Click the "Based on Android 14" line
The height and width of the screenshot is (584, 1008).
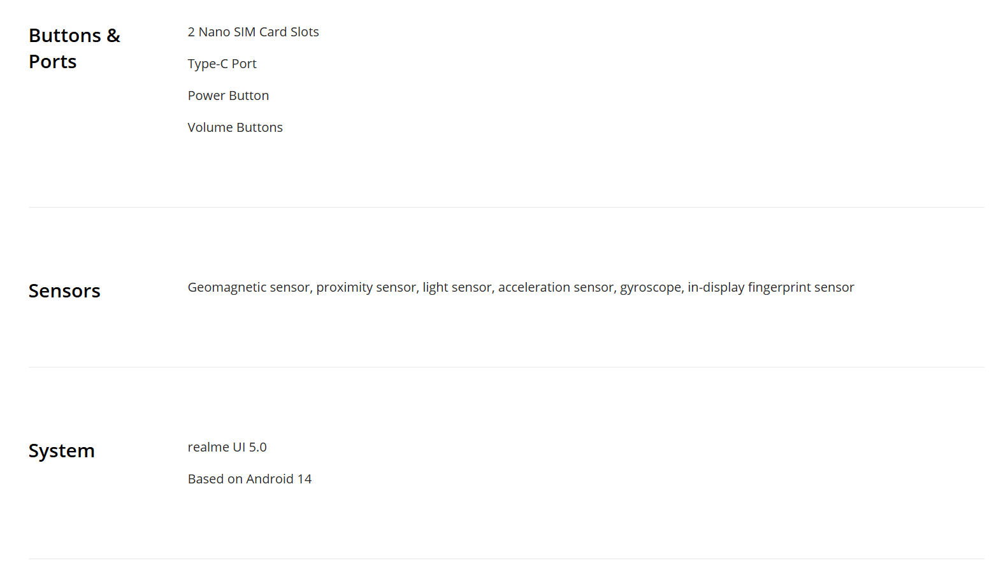pos(249,479)
